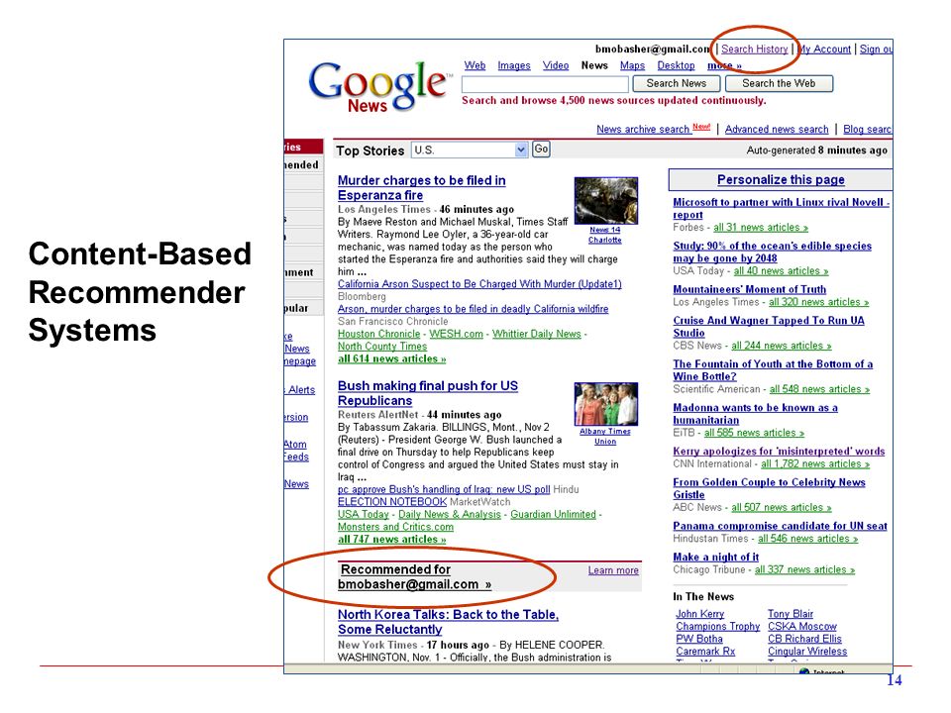Open the ELECTION NOTEBOOK MarketWatch link
Image resolution: width=951 pixels, height=713 pixels.
tap(392, 502)
